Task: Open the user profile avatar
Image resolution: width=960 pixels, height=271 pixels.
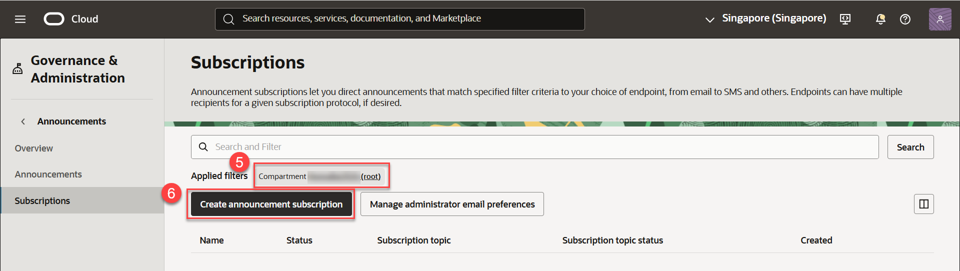Action: [940, 19]
